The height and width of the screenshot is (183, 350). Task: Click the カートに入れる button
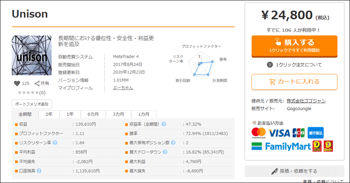point(294,82)
